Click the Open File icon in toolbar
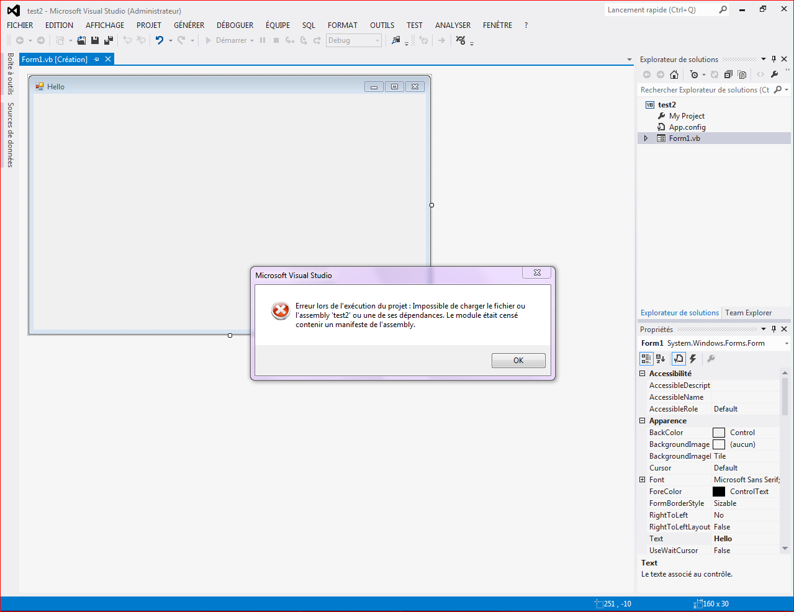 pyautogui.click(x=81, y=40)
